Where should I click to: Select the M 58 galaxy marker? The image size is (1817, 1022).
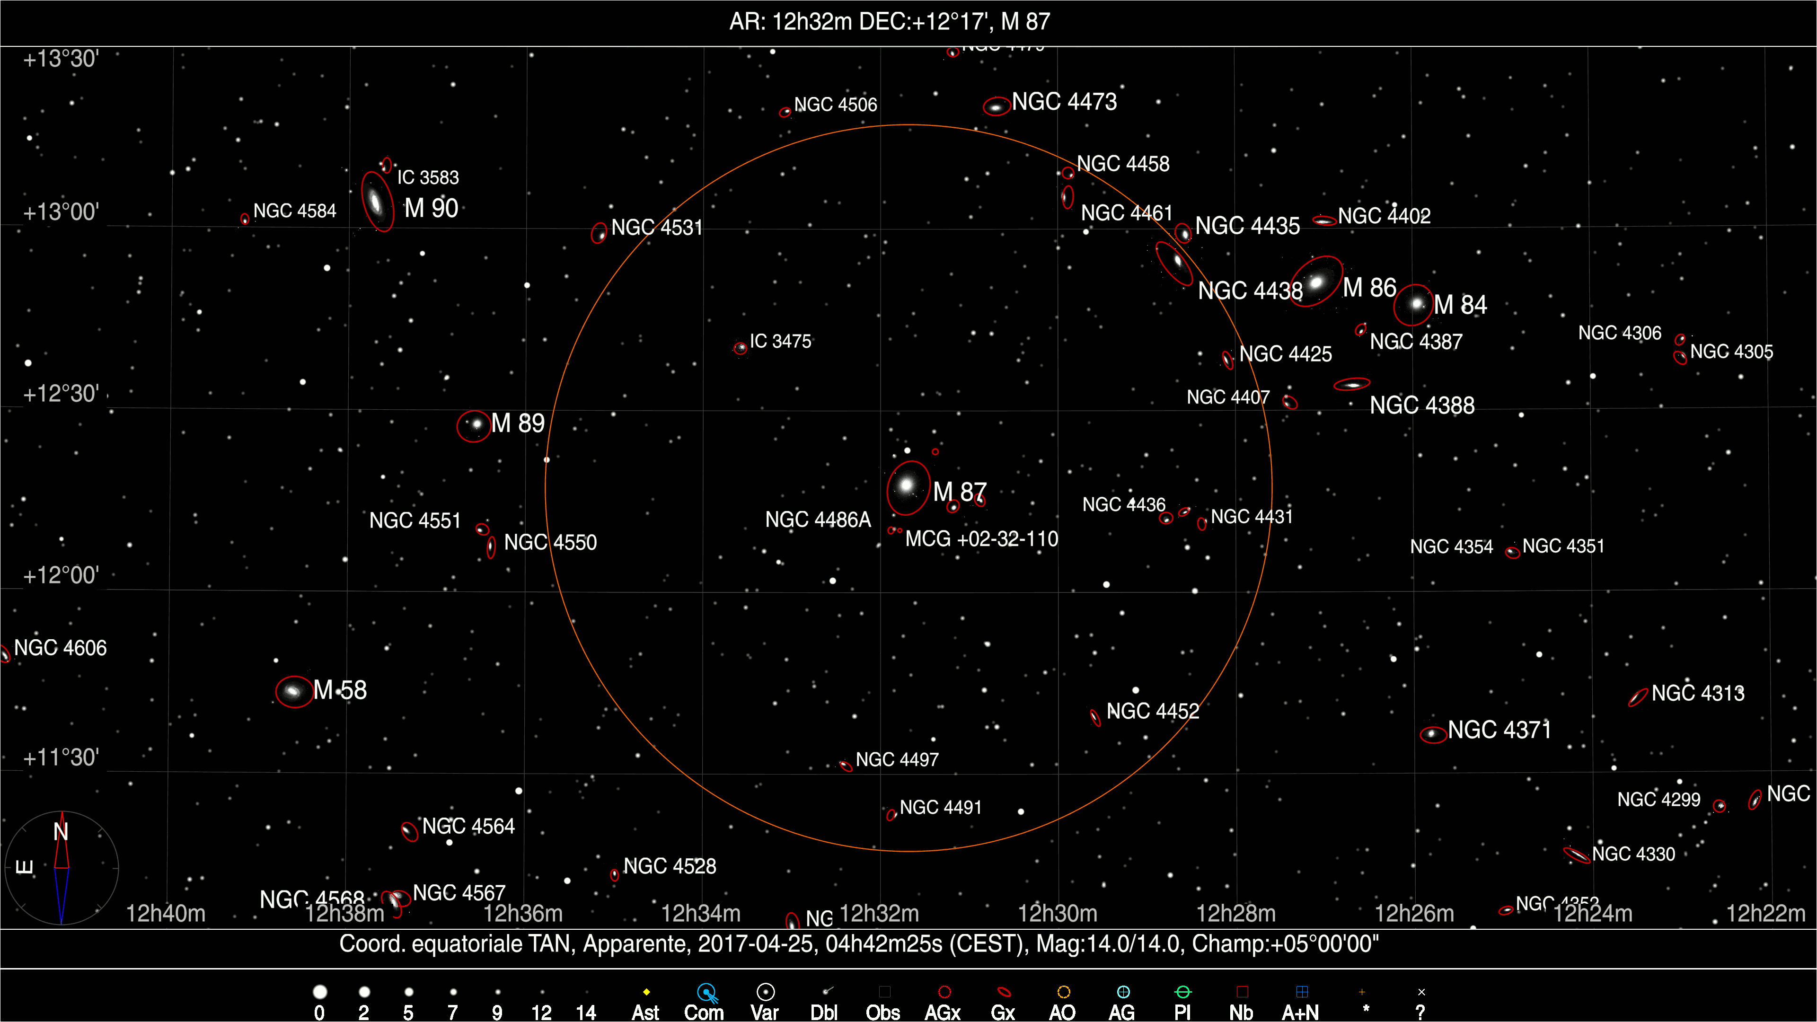[293, 691]
